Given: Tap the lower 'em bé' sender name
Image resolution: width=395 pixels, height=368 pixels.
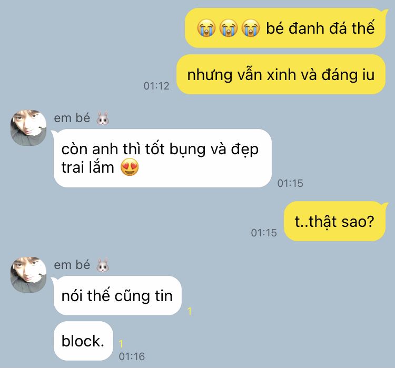Looking at the screenshot, I should pos(72,265).
